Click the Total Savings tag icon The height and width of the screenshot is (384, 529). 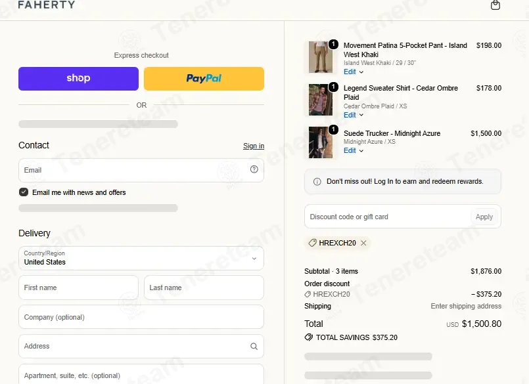(x=309, y=337)
